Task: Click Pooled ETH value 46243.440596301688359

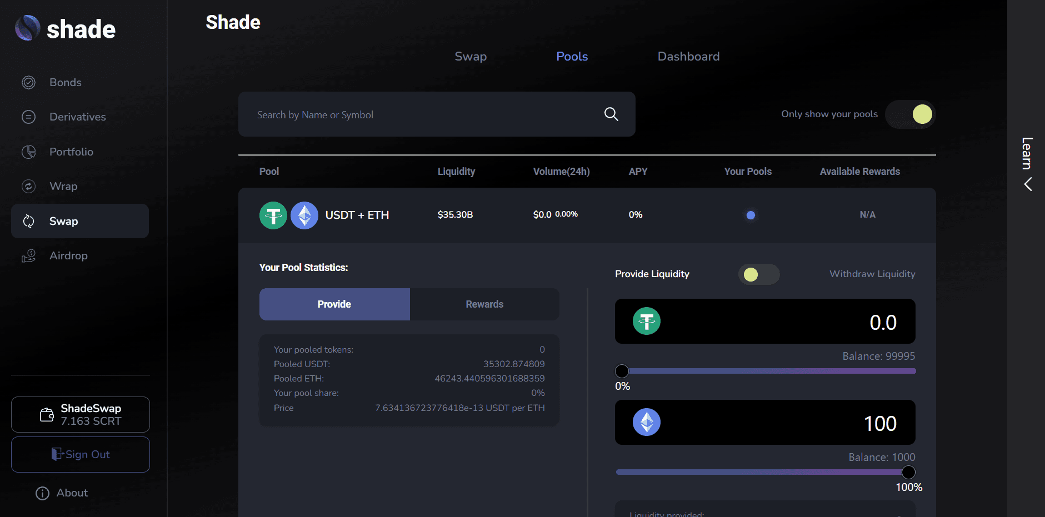Action: pyautogui.click(x=489, y=378)
